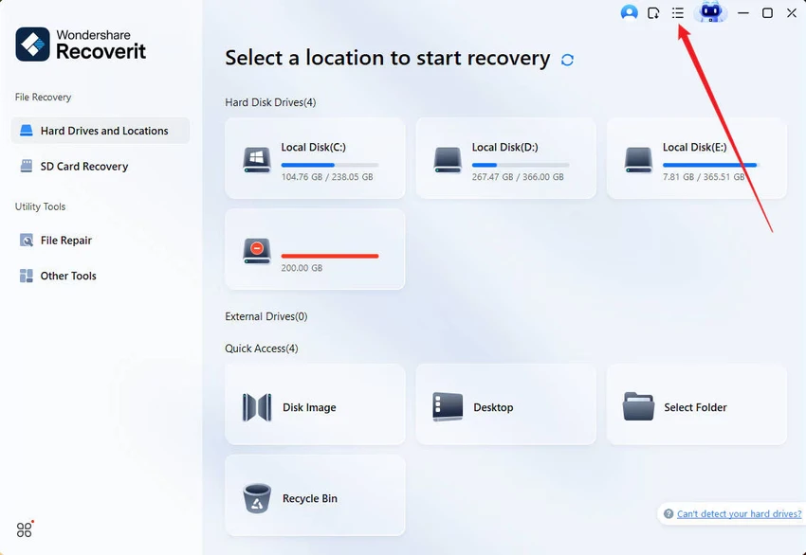The height and width of the screenshot is (555, 806).
Task: Click "104.76 GB / 238.05 GB" text
Action: 327,176
